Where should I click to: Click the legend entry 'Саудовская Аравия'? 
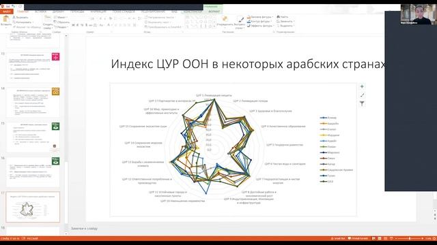click(337, 169)
